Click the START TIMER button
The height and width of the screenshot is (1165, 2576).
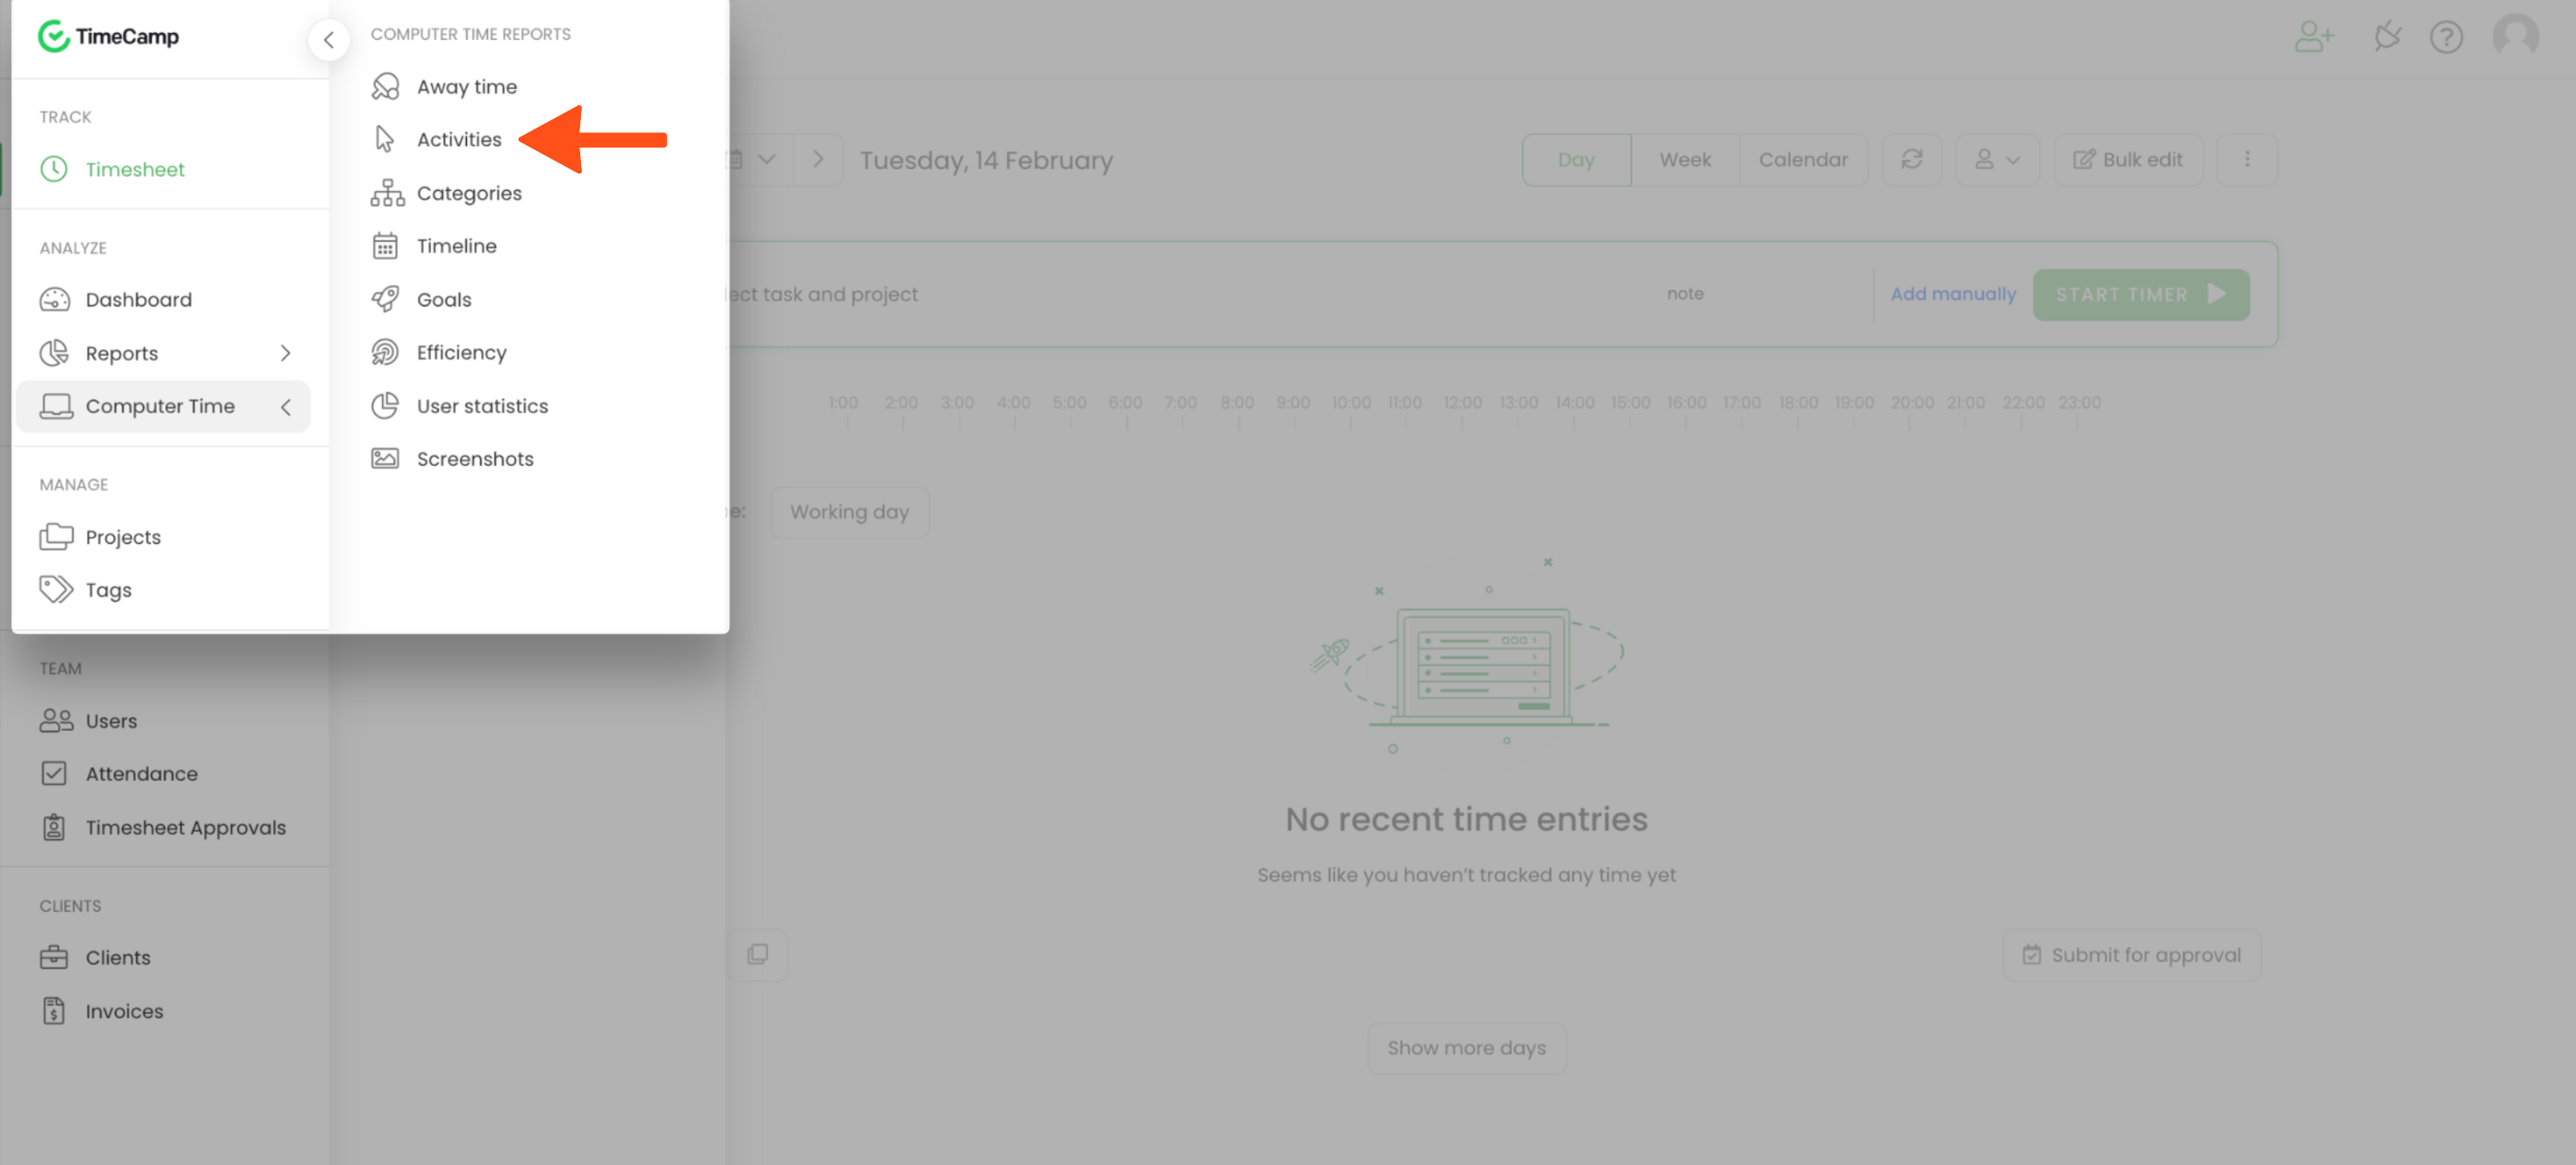pyautogui.click(x=2140, y=294)
